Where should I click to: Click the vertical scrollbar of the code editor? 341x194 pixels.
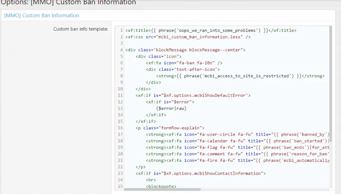(330, 96)
